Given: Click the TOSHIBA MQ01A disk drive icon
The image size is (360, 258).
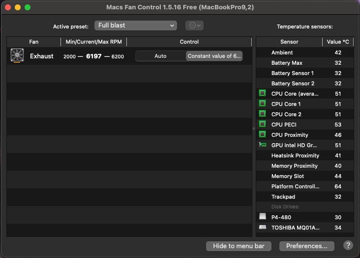Looking at the screenshot, I should click(263, 227).
